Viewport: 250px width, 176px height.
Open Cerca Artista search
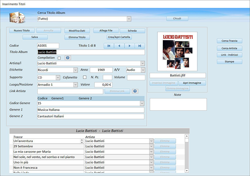pos(230,48)
